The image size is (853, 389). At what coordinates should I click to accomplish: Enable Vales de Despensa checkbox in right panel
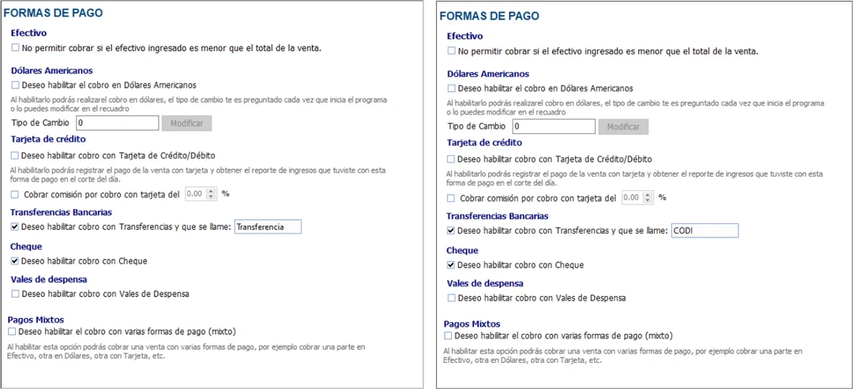pyautogui.click(x=452, y=298)
